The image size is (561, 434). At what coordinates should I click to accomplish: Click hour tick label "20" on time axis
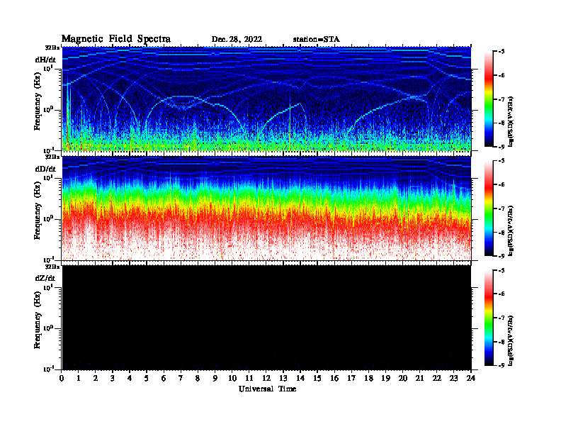tap(403, 378)
